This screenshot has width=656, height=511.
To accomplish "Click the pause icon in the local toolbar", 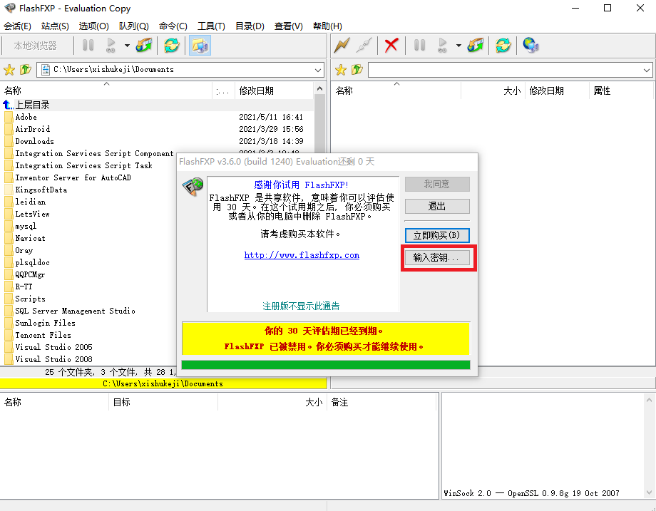I will (88, 45).
